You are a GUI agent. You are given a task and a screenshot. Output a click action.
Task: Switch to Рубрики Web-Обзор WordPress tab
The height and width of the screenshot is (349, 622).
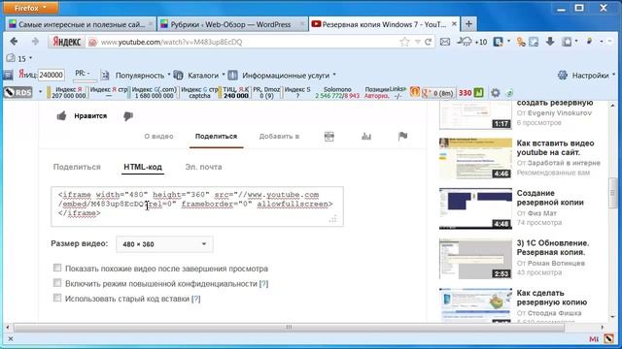[x=232, y=24]
